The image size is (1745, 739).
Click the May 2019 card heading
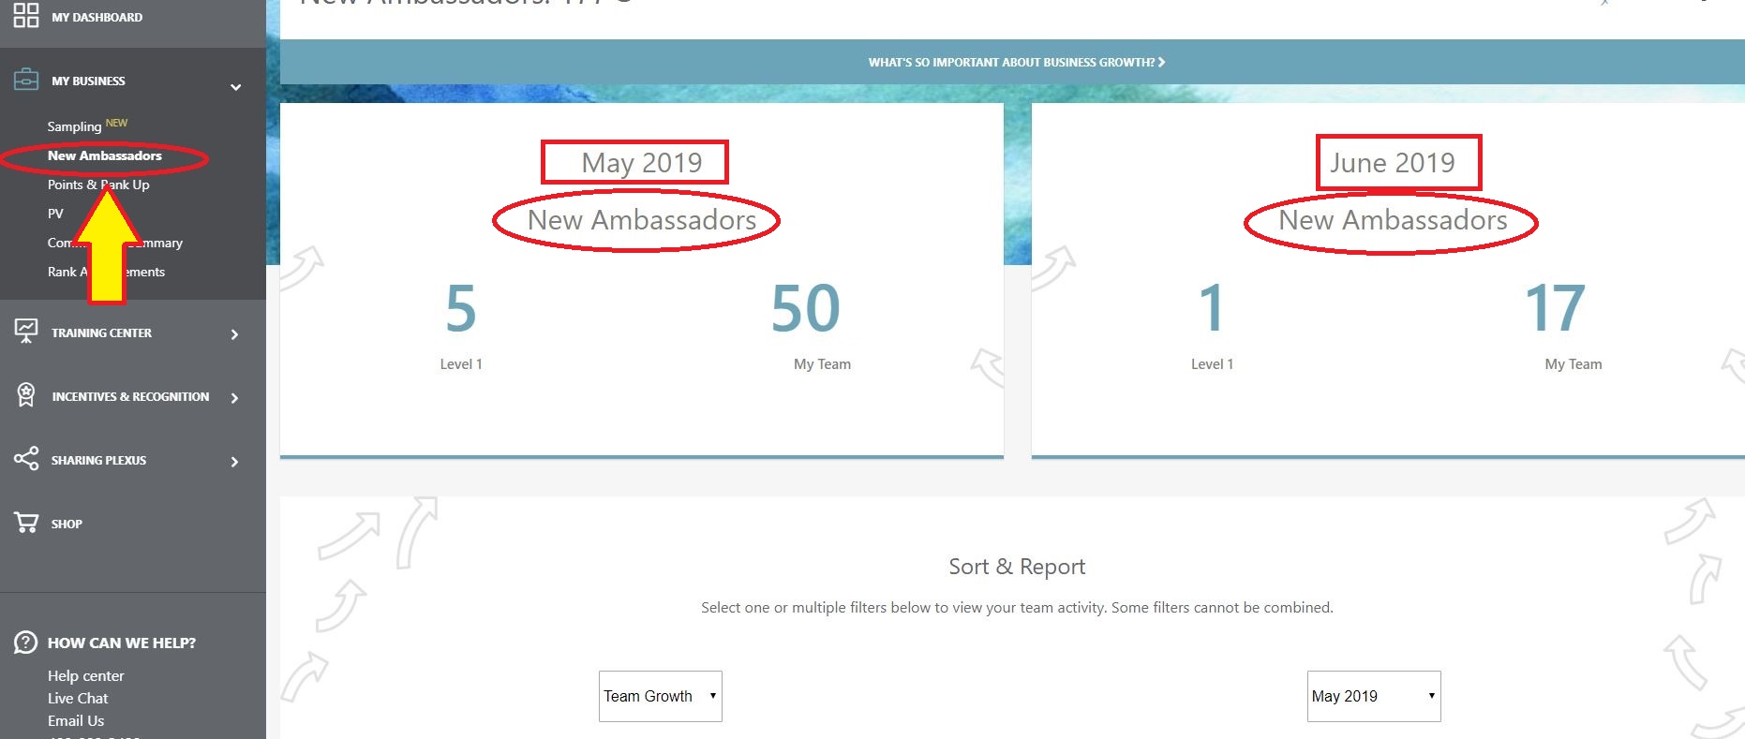tap(642, 162)
